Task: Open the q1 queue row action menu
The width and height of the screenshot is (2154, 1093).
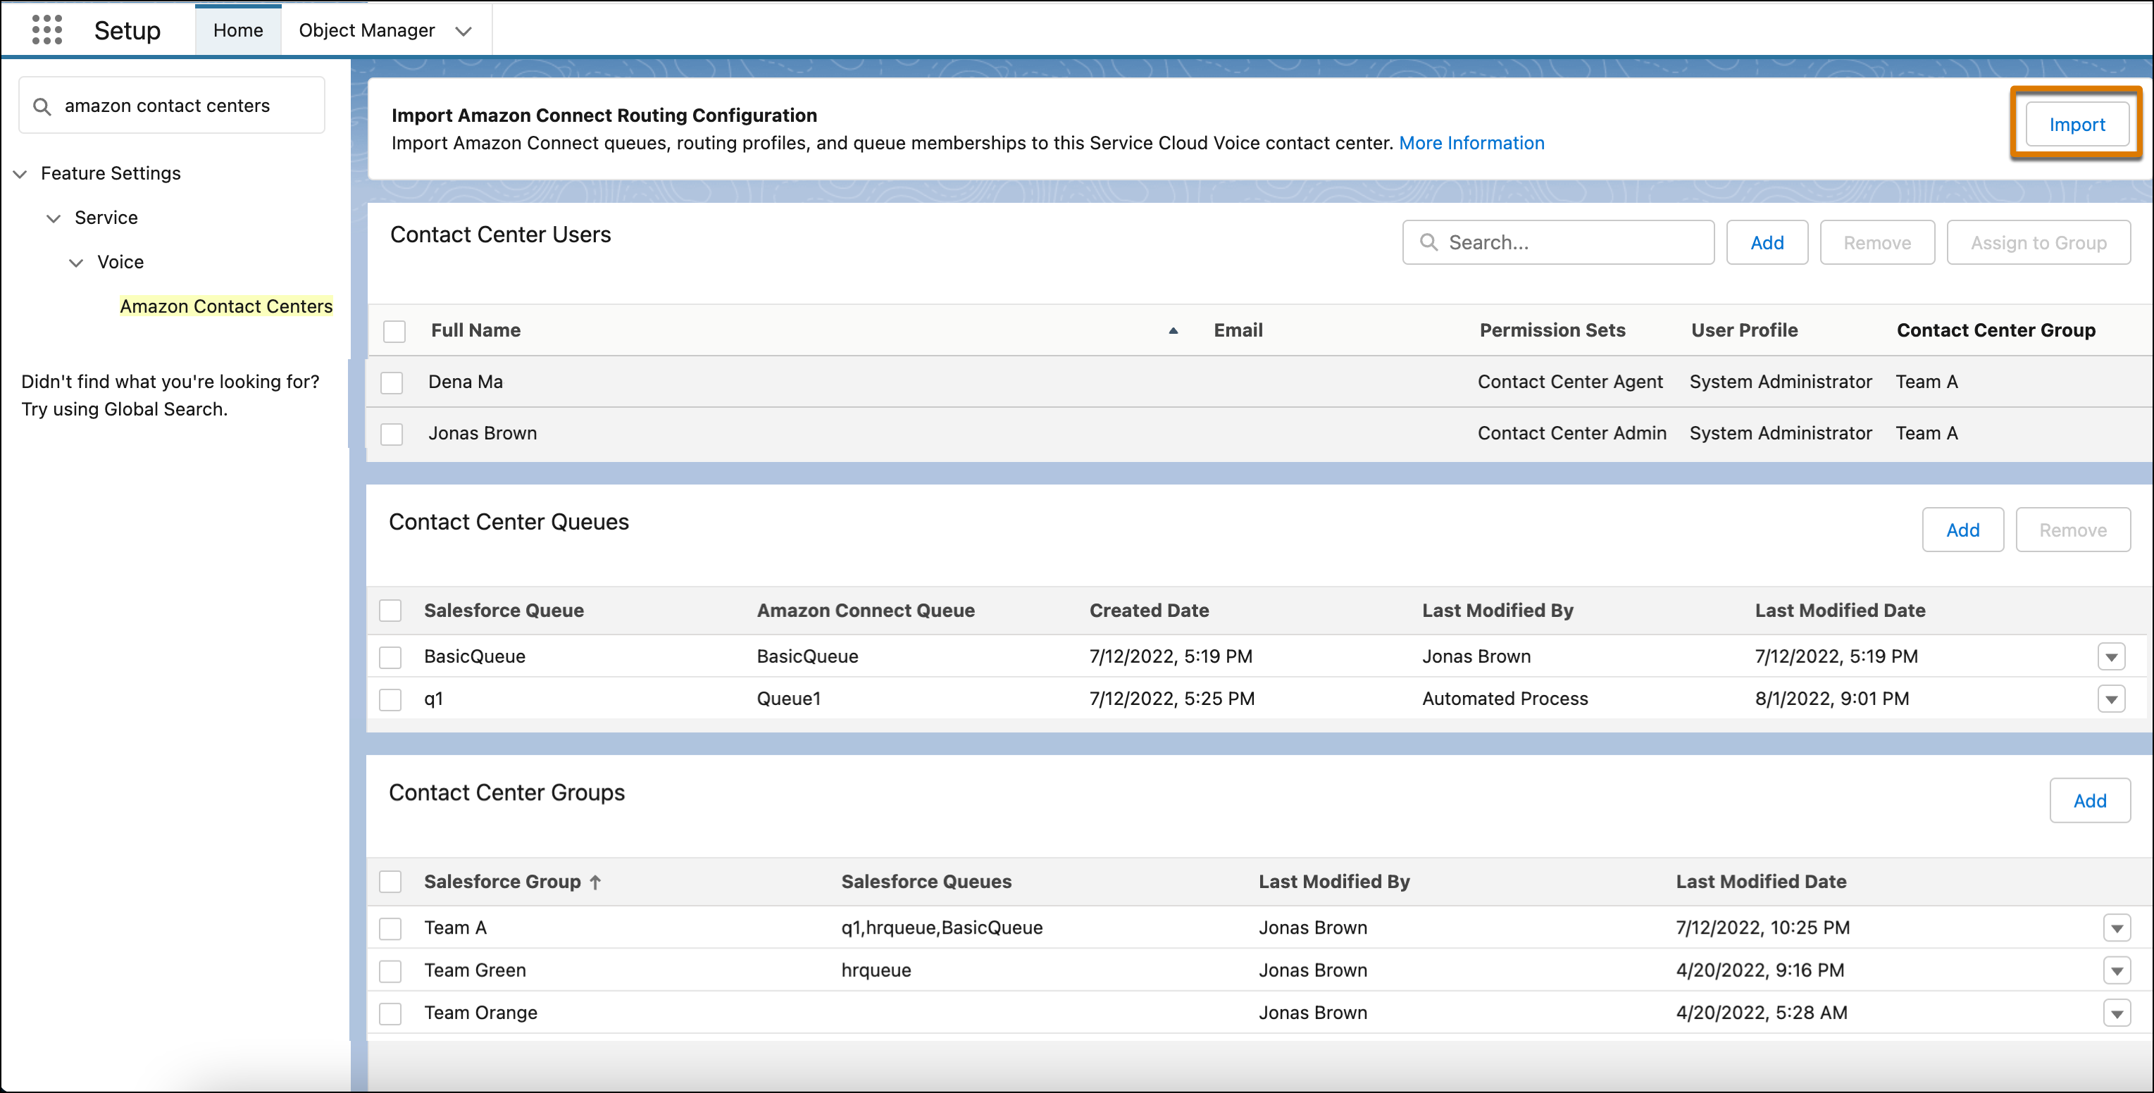Action: pos(2111,699)
